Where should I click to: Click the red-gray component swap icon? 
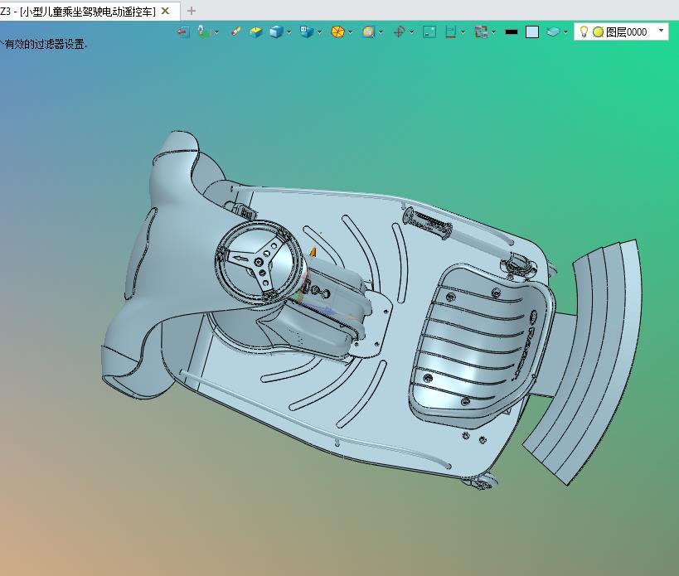[x=481, y=32]
